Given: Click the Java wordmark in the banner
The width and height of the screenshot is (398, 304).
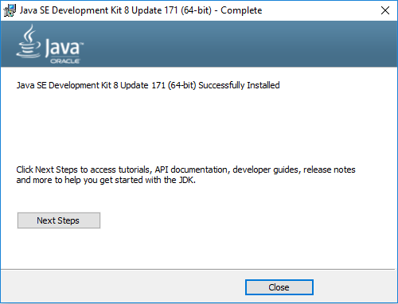Looking at the screenshot, I should [63, 47].
